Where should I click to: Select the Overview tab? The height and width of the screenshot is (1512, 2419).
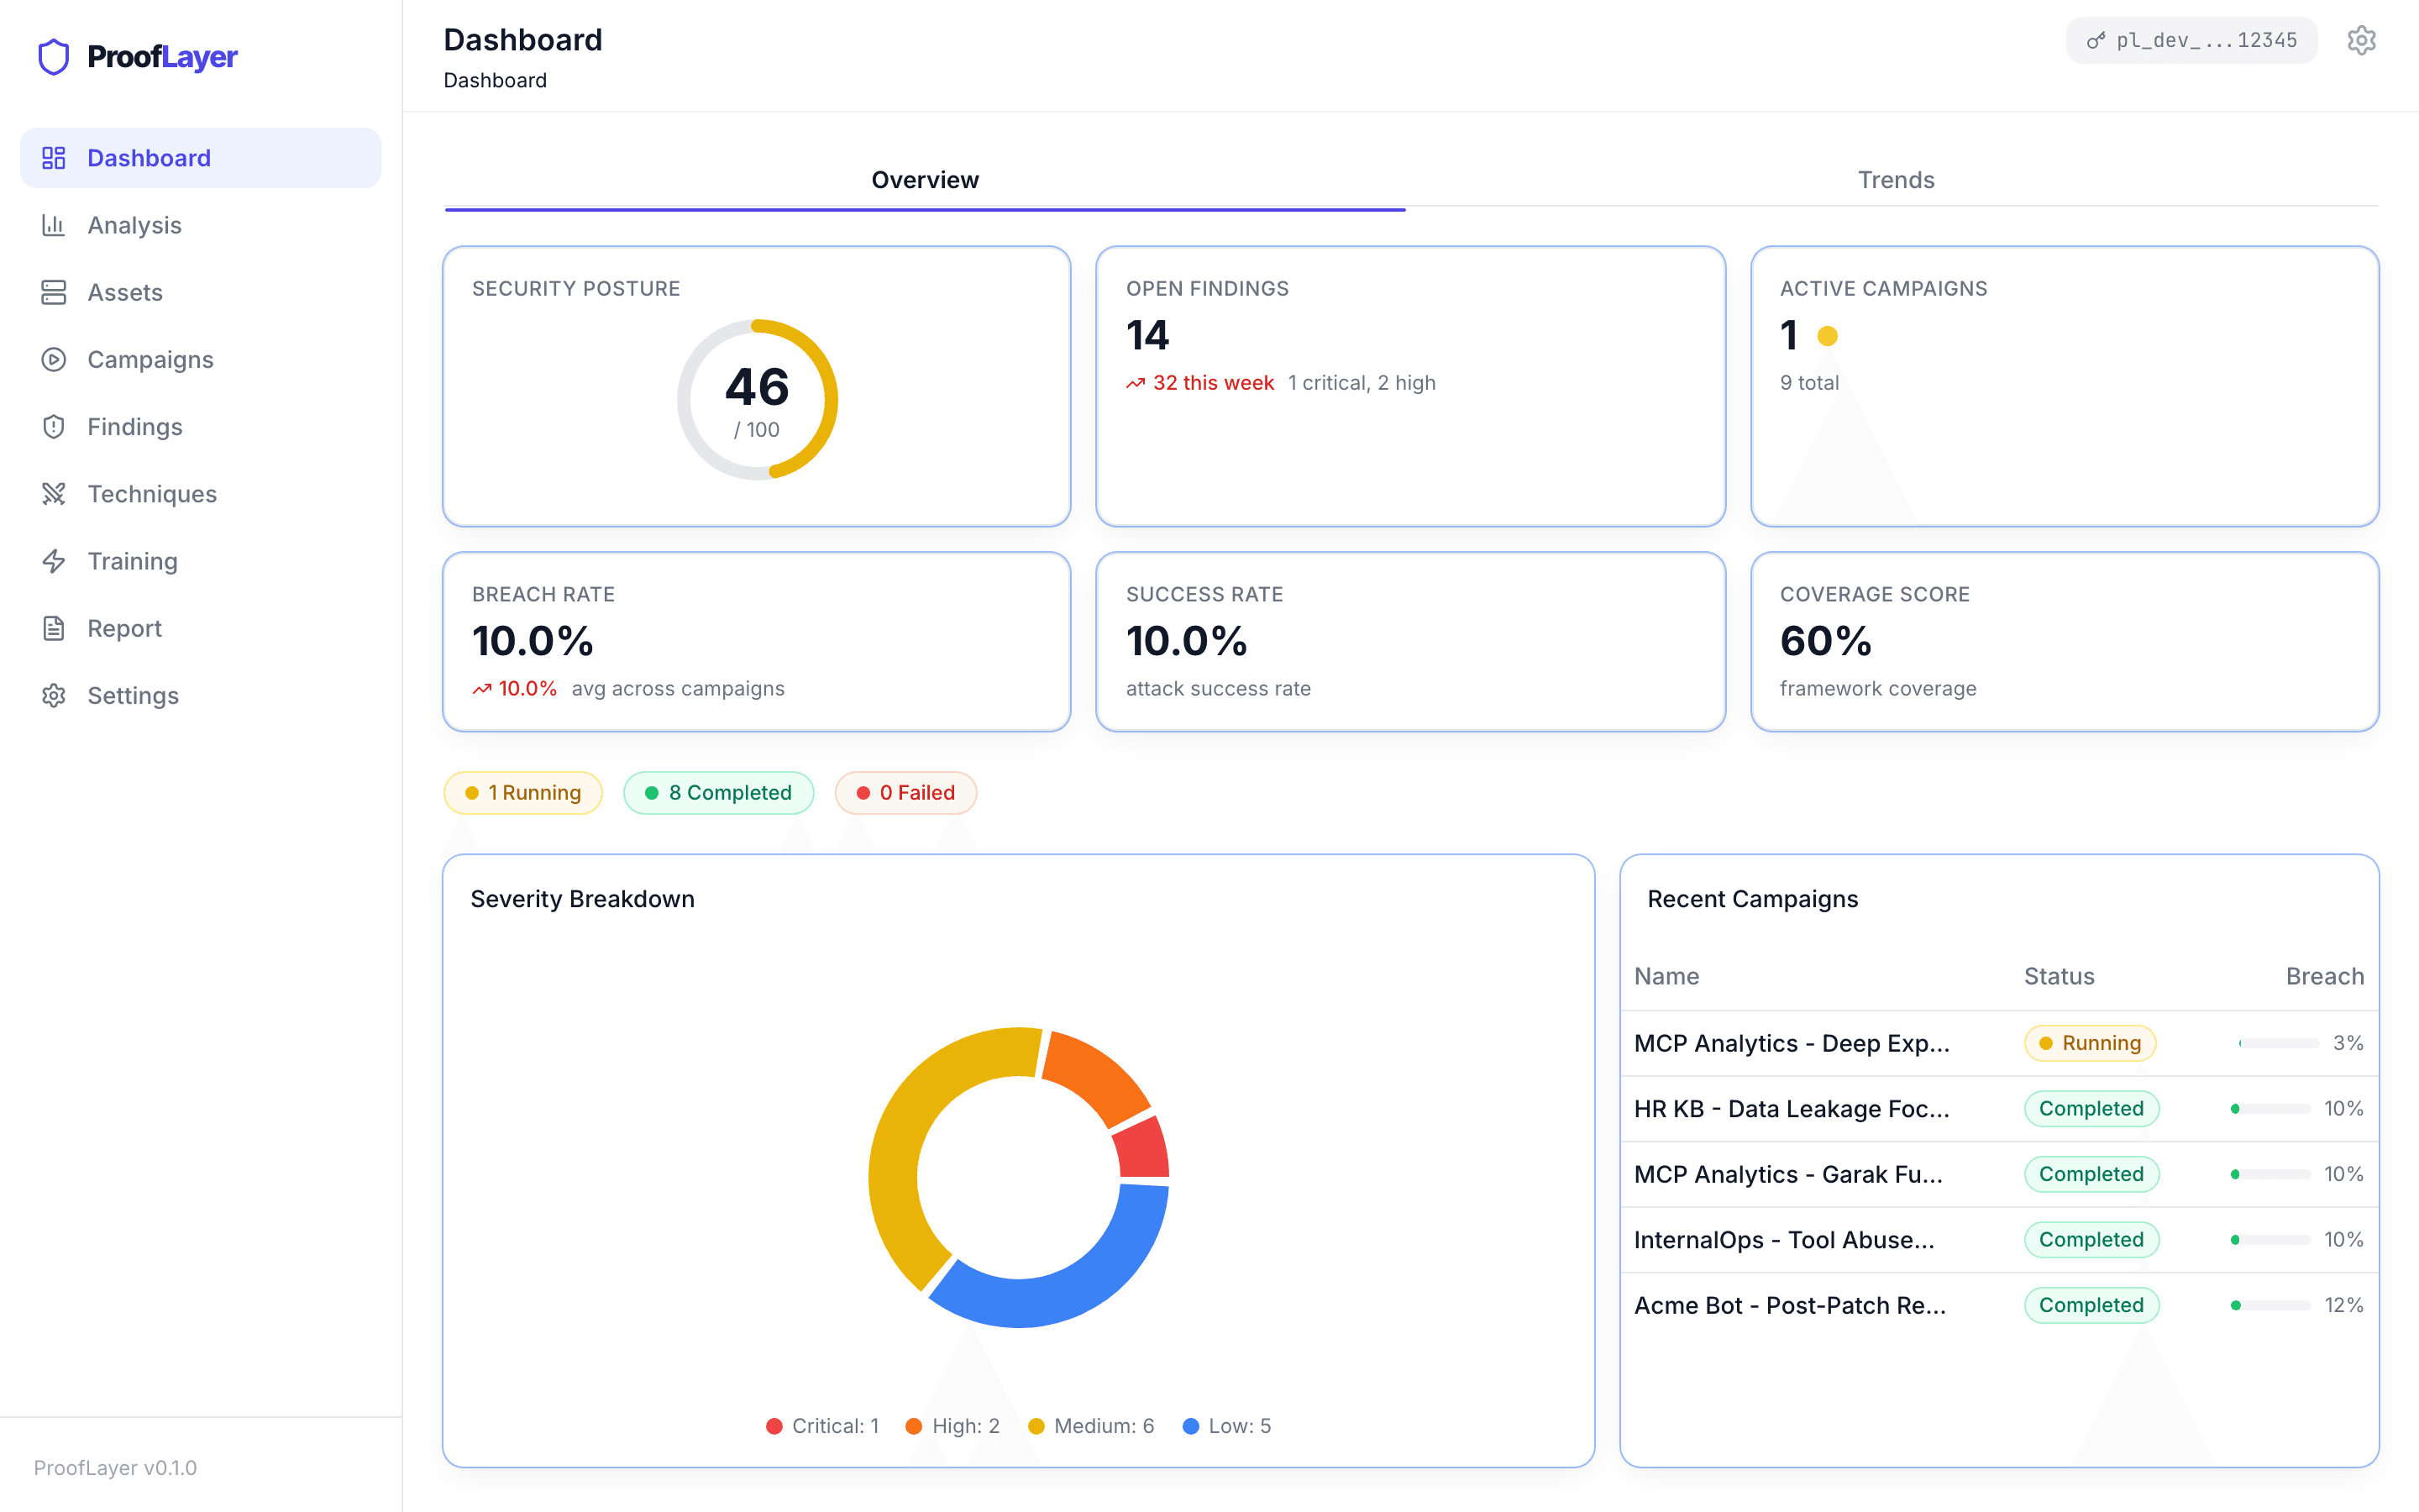(x=924, y=180)
